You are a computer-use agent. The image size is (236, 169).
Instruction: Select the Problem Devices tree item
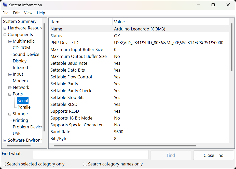pyautogui.click(x=27, y=127)
